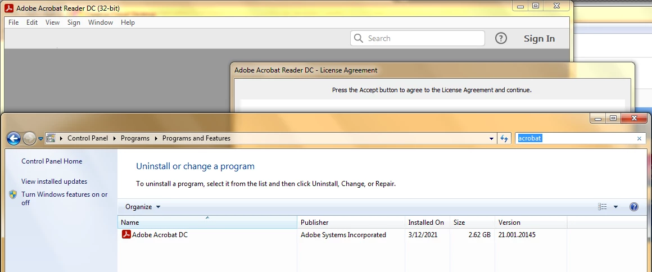Expand arrow before Control Panel breadcrumb
The height and width of the screenshot is (272, 652).
(x=61, y=138)
